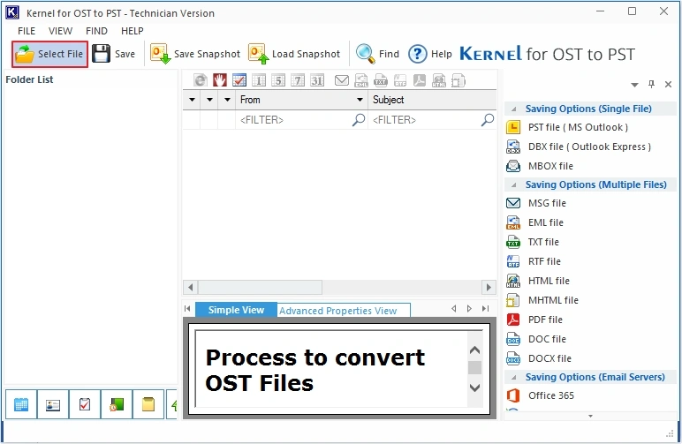Viewport: 682px width, 444px height.
Task: Click the horizontal scrollbar left arrow
Action: coord(191,287)
